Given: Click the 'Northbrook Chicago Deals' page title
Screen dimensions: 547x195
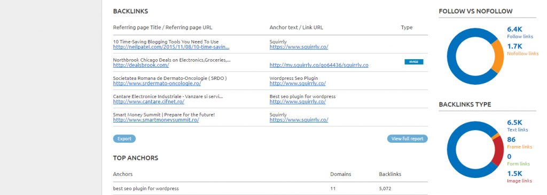Looking at the screenshot, I should 171,60.
